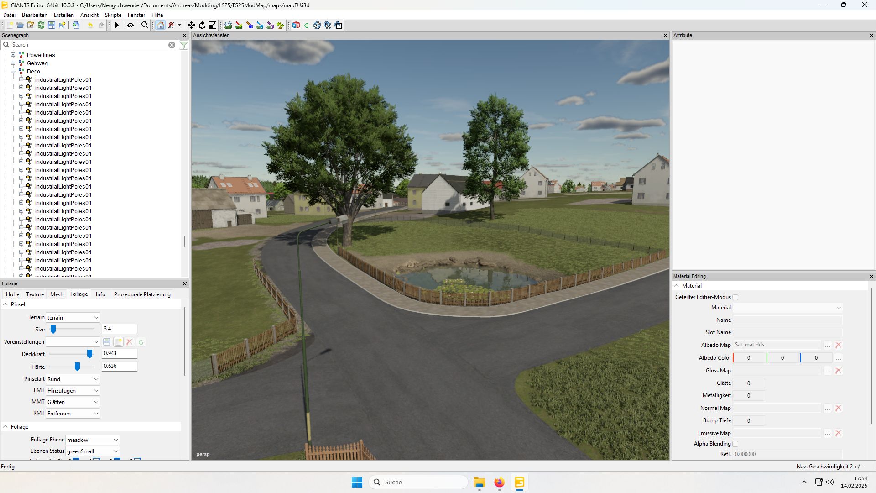Switch to the Prozedurale Platzierung tab
876x493 pixels.
click(x=142, y=294)
